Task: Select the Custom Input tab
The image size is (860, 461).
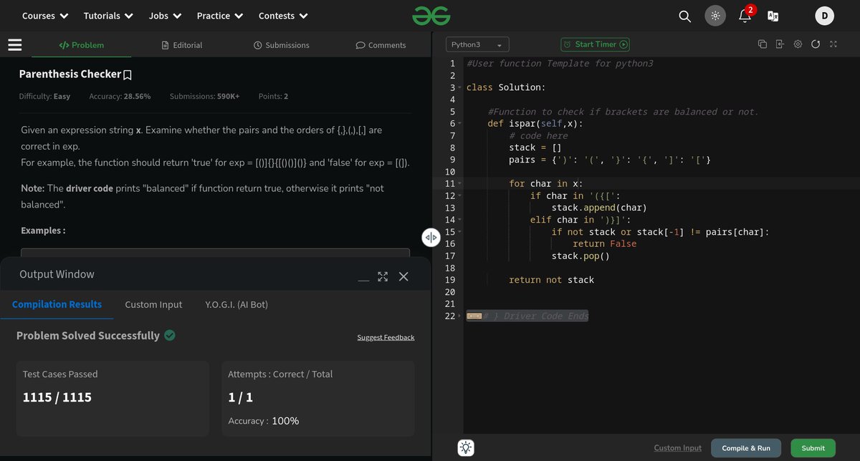Action: click(153, 304)
